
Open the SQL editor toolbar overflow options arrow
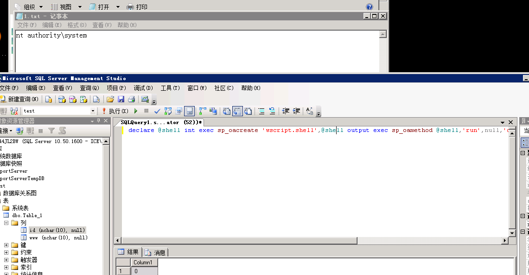(319, 112)
